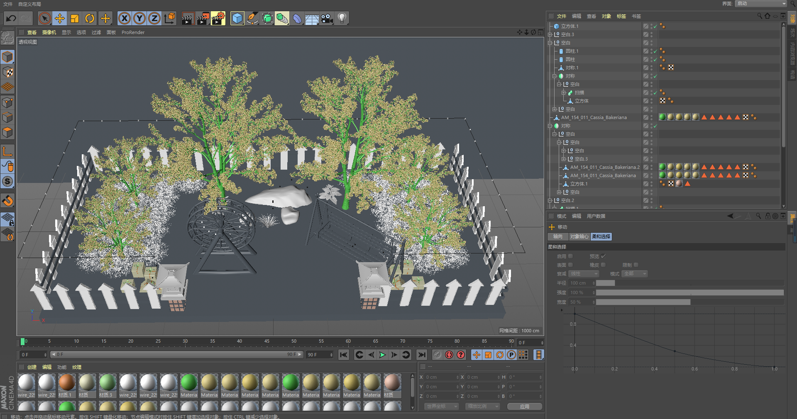Click the Deformer bend icon
Image resolution: width=797 pixels, height=419 pixels.
297,18
